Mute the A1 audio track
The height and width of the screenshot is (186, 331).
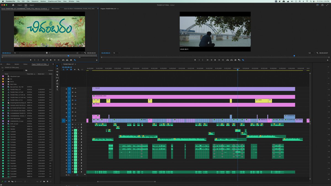(x=75, y=124)
